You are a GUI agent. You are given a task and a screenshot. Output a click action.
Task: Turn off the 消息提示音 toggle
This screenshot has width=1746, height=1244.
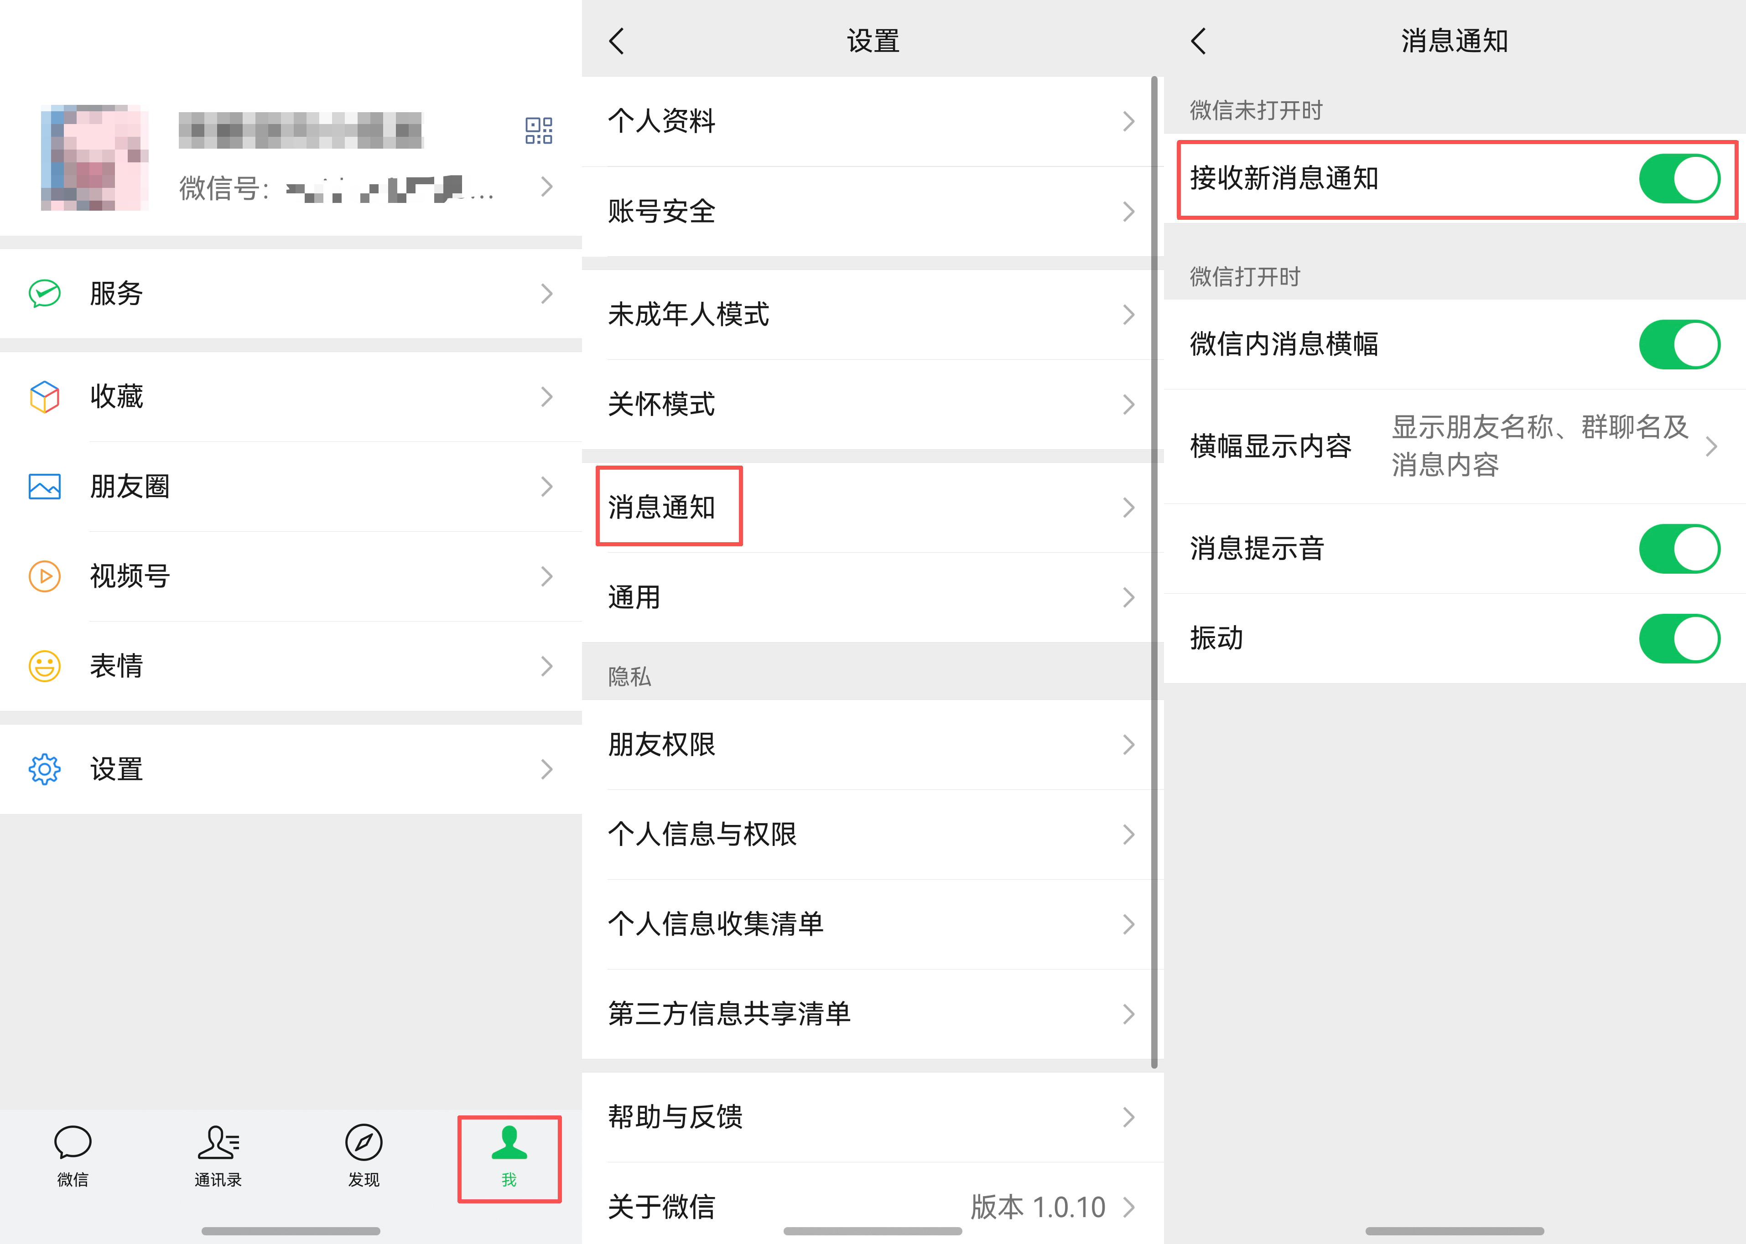tap(1678, 549)
